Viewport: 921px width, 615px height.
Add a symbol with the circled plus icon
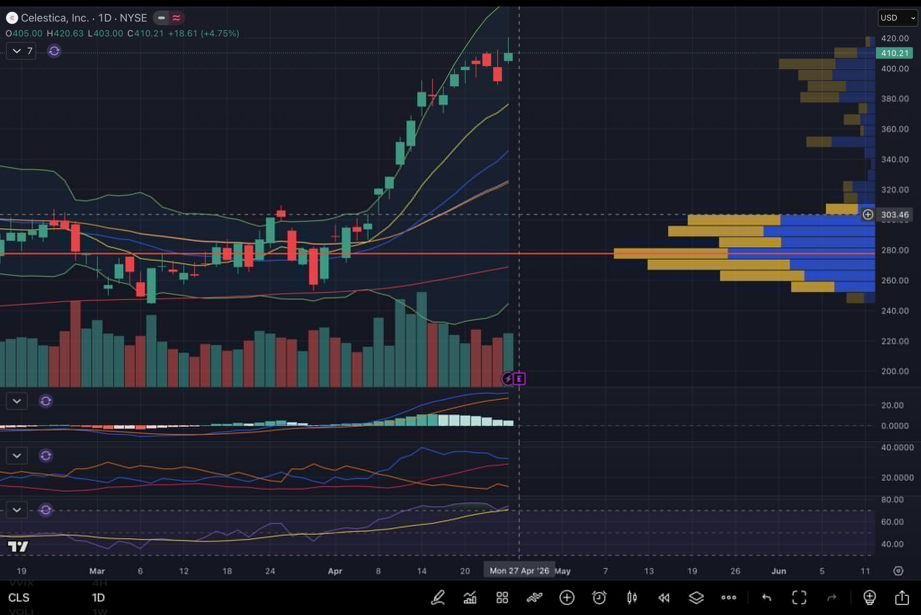[x=567, y=598]
